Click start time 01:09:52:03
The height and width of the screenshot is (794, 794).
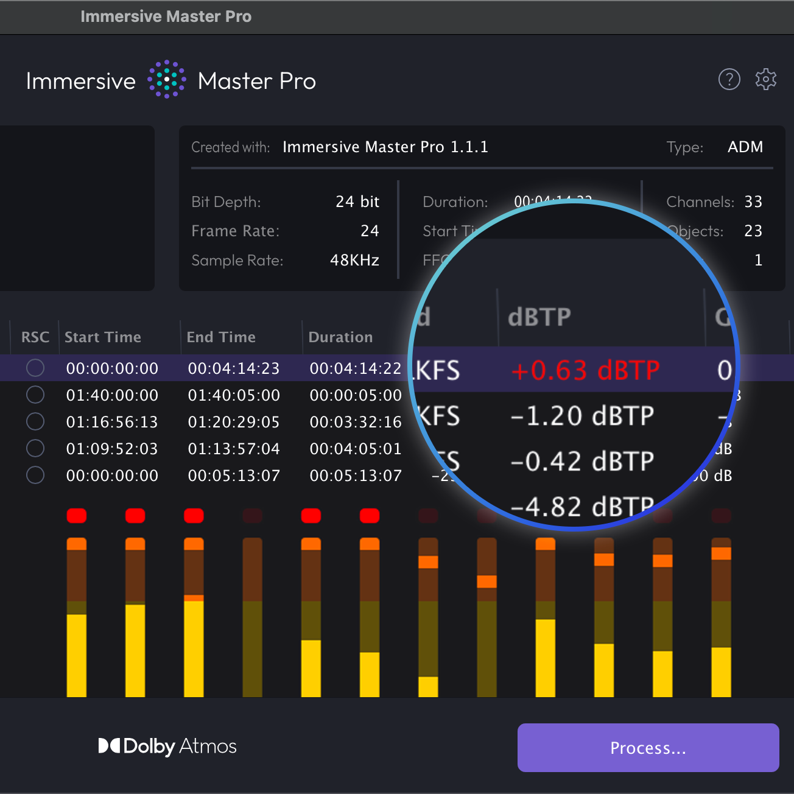click(113, 449)
